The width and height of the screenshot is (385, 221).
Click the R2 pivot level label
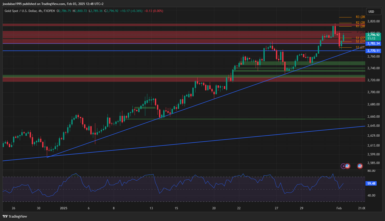(x=360, y=23)
